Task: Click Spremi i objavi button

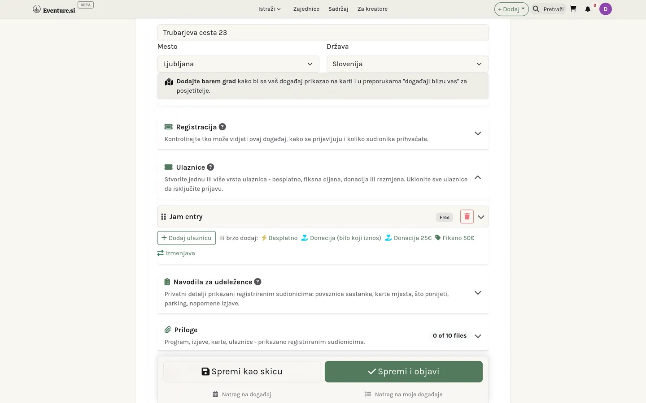Action: pos(404,372)
